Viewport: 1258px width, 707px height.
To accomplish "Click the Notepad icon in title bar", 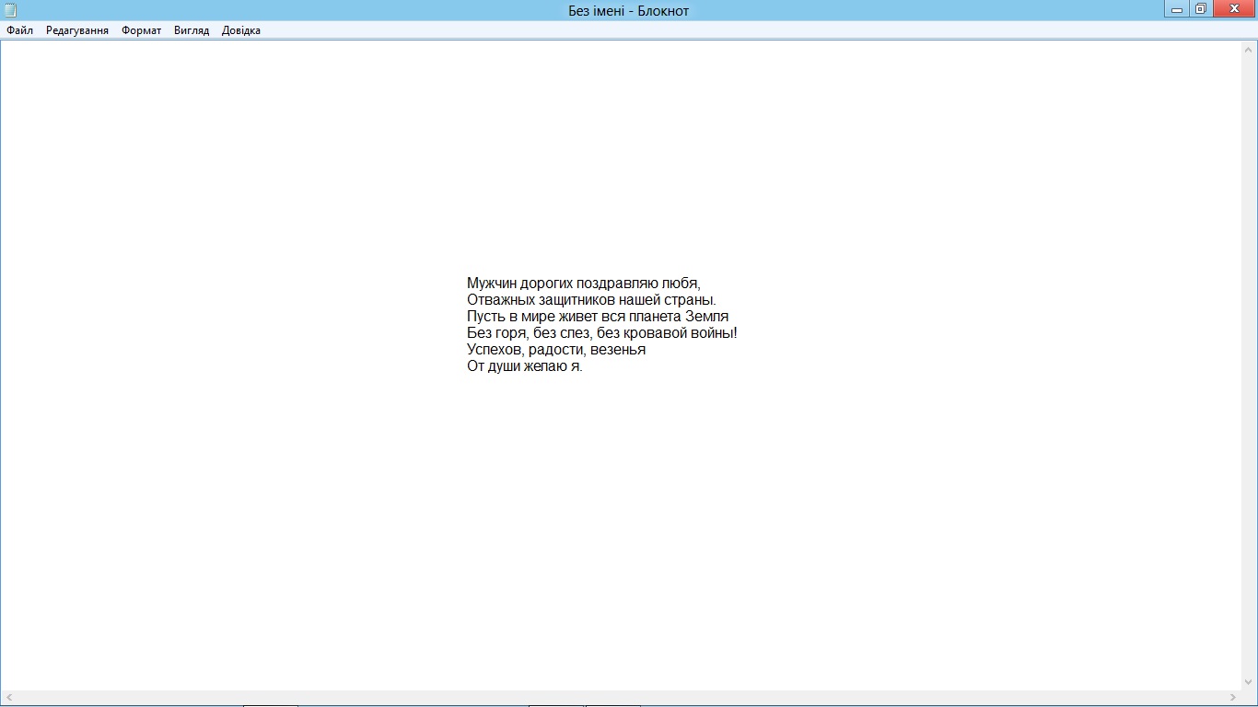I will 10,10.
